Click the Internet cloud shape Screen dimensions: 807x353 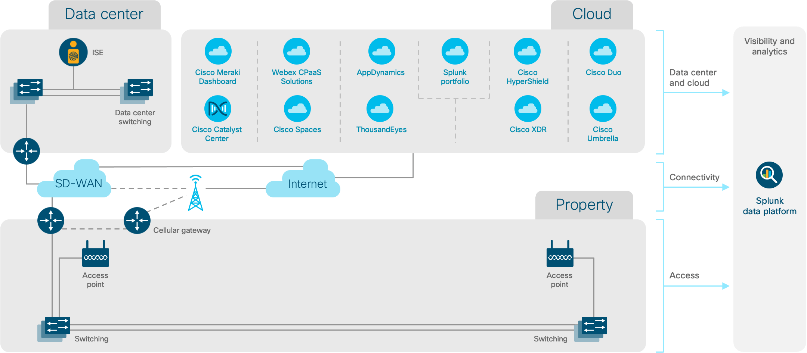[303, 179]
